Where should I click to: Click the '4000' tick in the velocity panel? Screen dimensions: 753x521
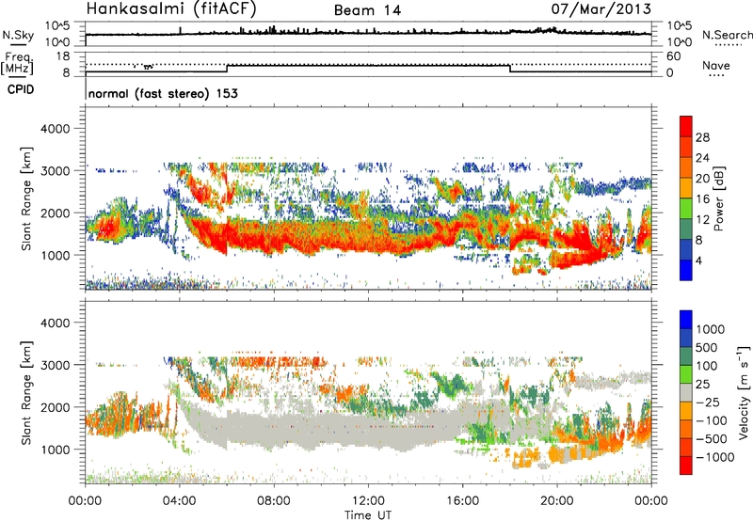[x=55, y=323]
